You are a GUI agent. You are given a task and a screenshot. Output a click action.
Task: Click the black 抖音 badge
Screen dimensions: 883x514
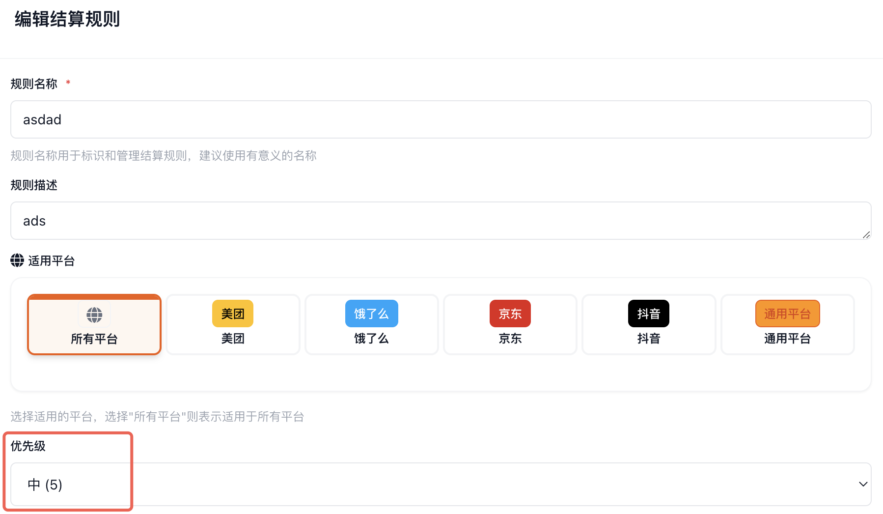point(648,314)
